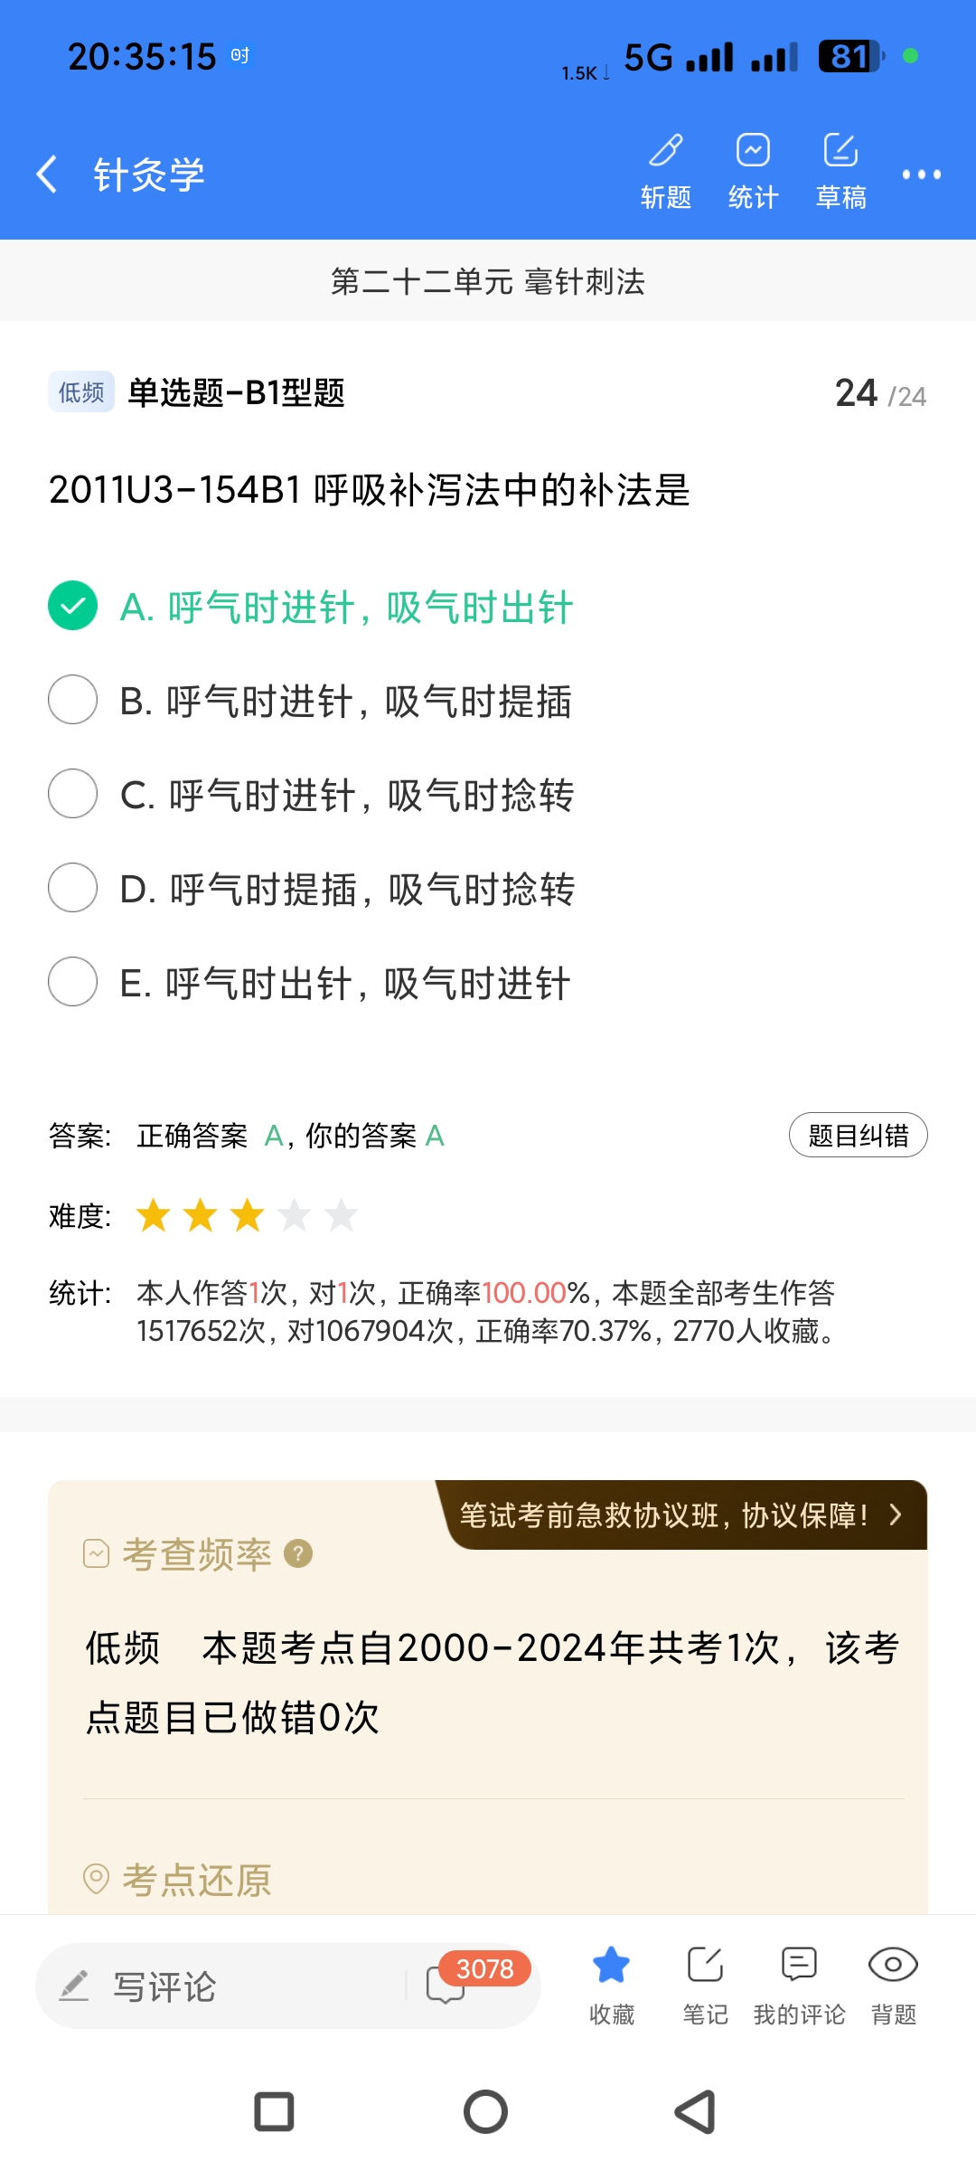Set difficulty with the fourth star
Viewport: 976px width, 2170px height.
coord(294,1216)
